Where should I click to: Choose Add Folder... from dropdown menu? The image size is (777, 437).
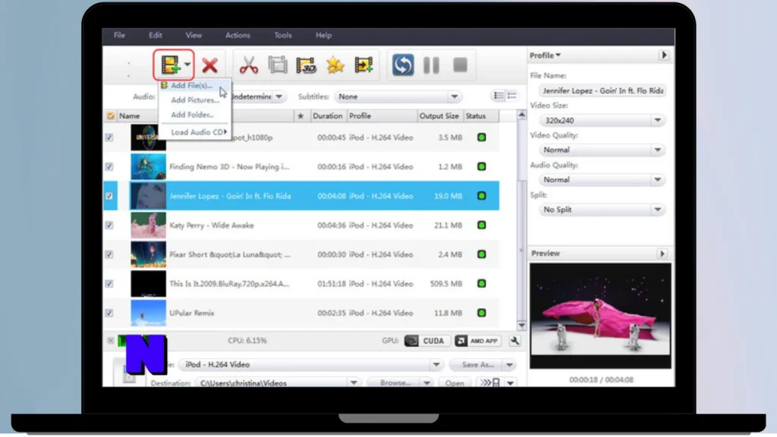pyautogui.click(x=194, y=115)
